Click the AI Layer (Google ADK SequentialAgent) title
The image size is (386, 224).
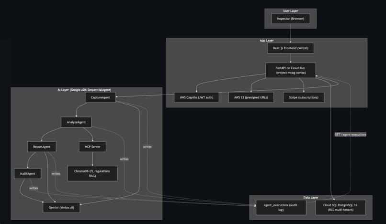tap(84, 90)
